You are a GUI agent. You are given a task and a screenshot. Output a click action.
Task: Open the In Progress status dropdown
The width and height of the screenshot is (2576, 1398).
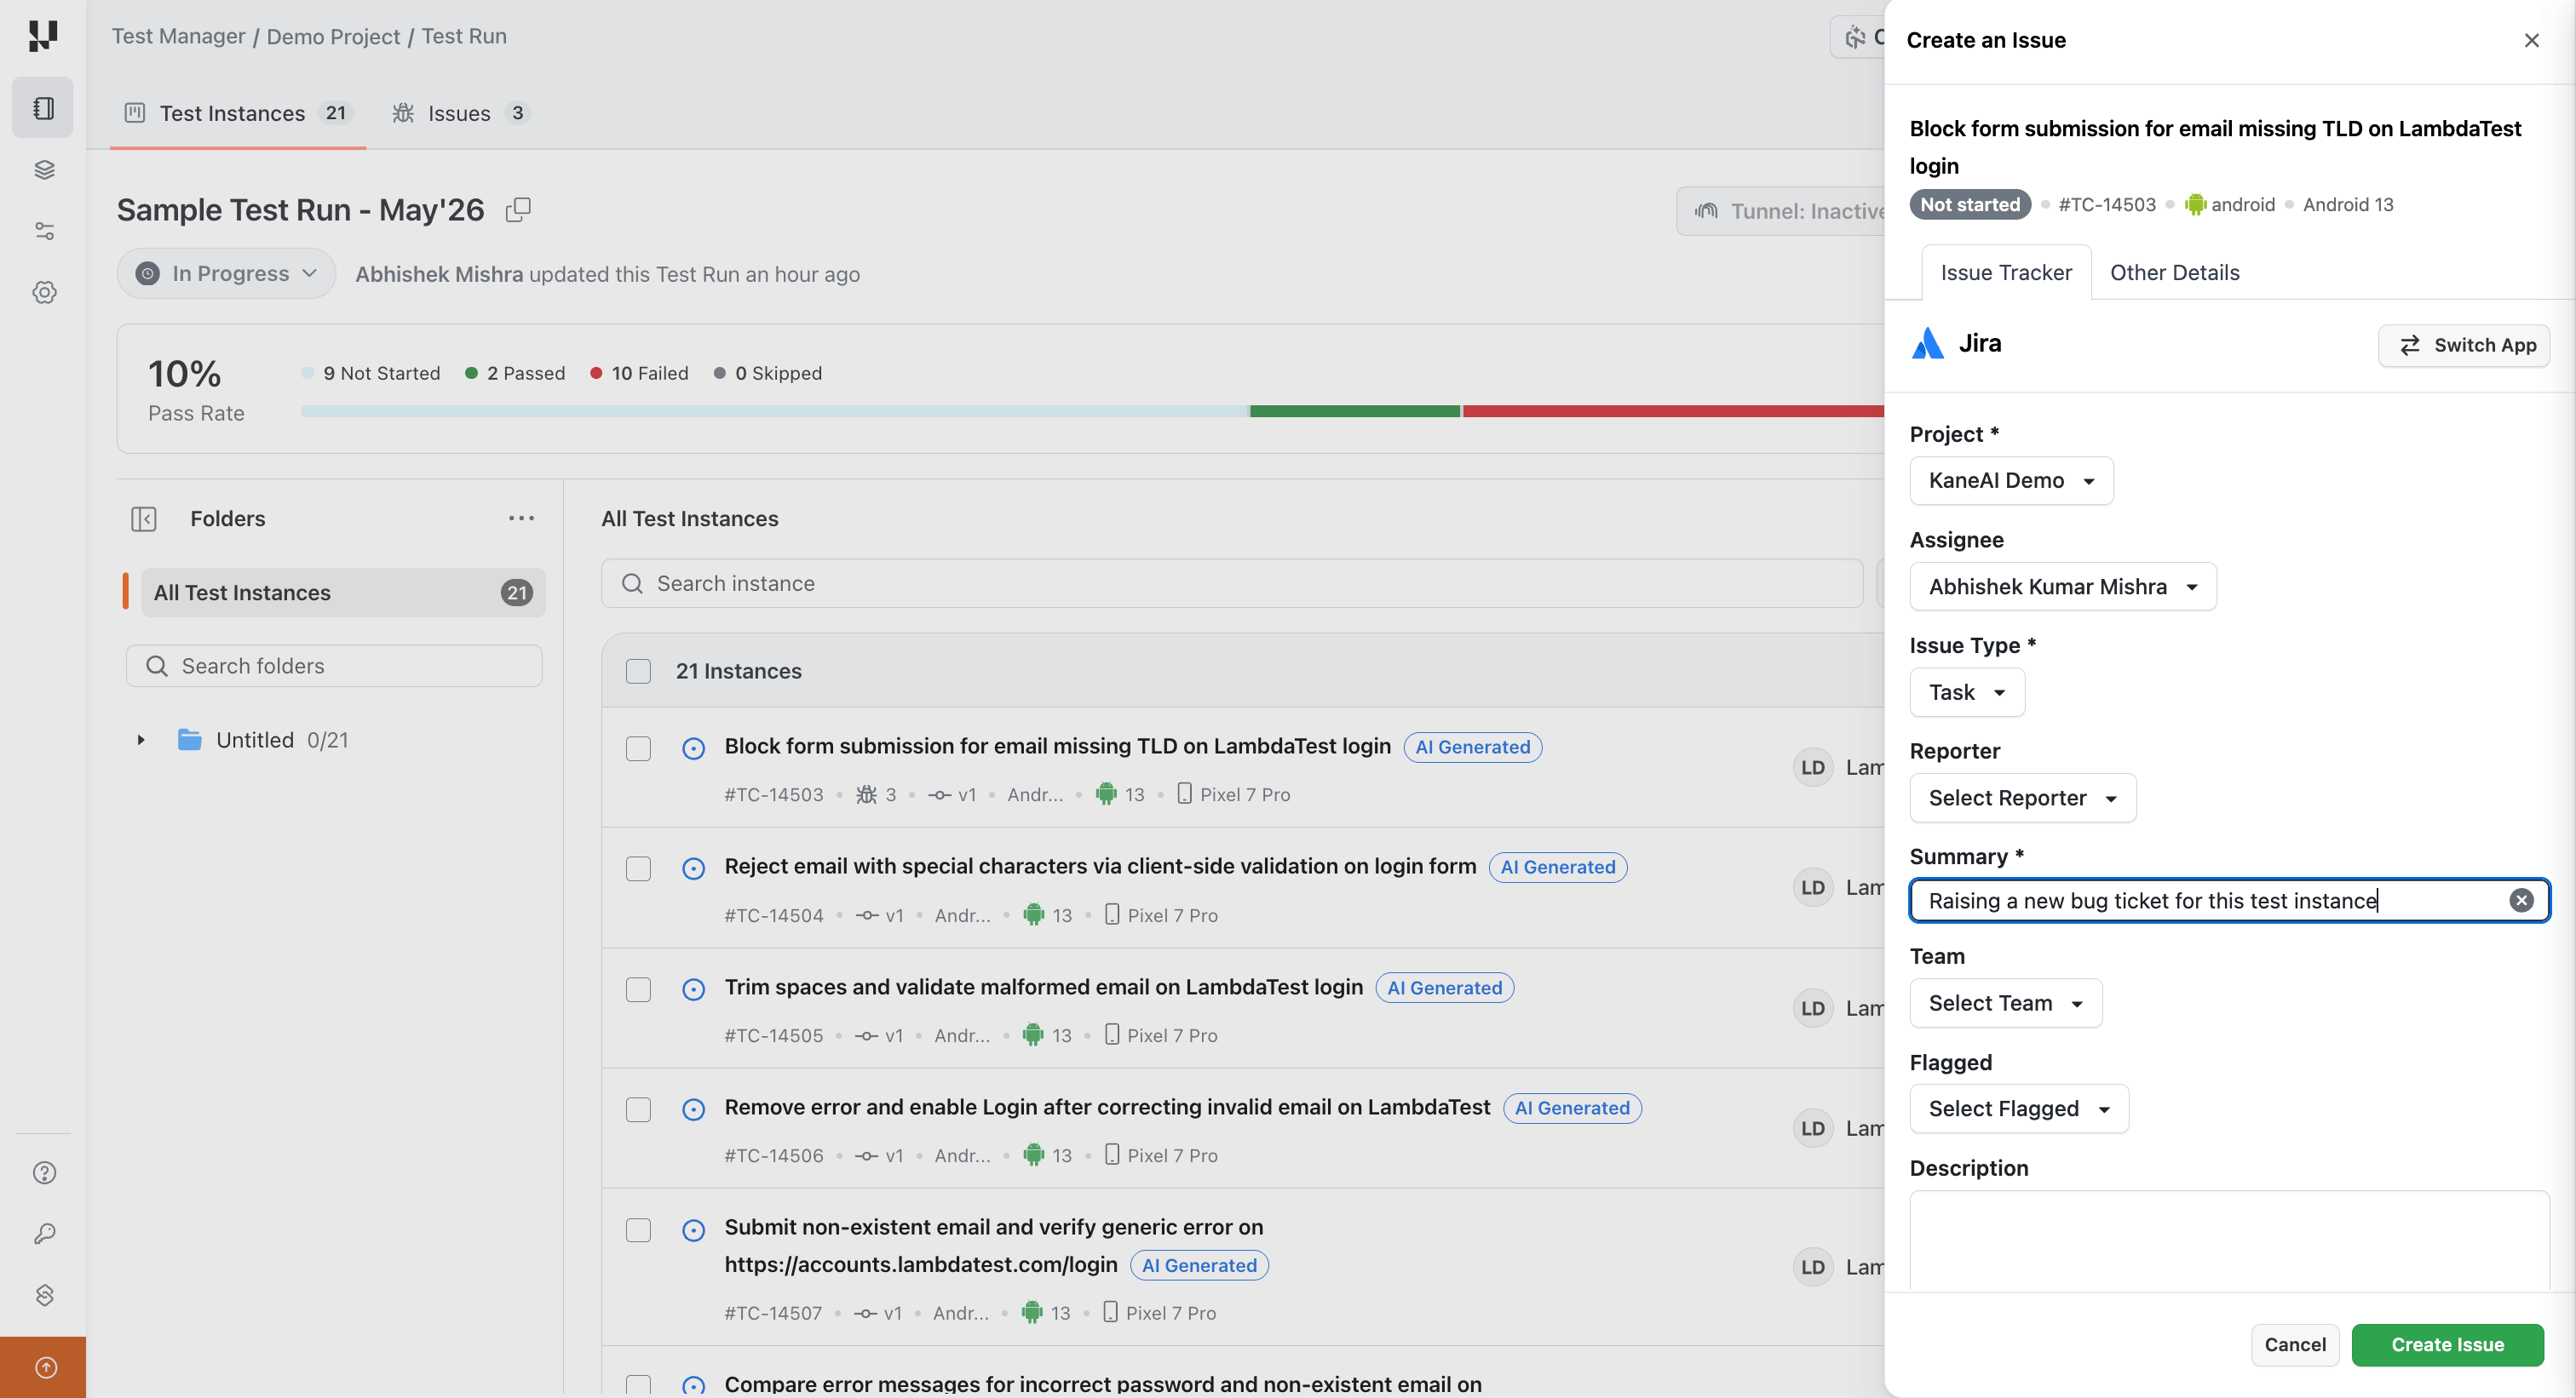pyautogui.click(x=227, y=274)
